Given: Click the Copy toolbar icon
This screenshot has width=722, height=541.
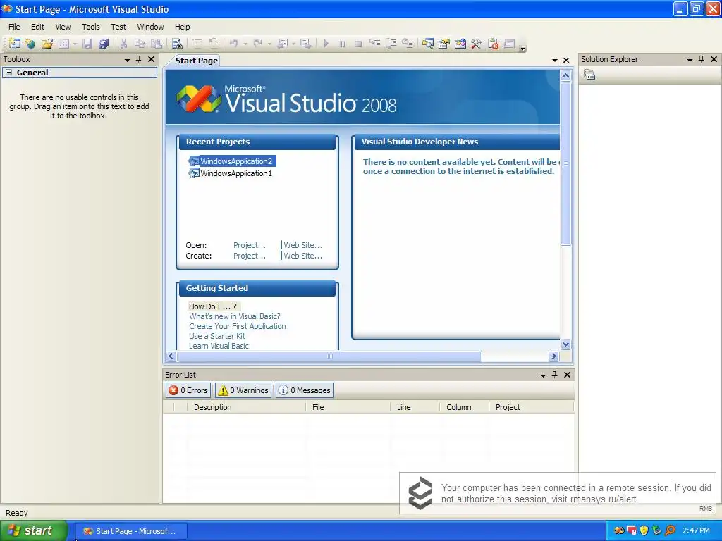Looking at the screenshot, I should tap(140, 44).
